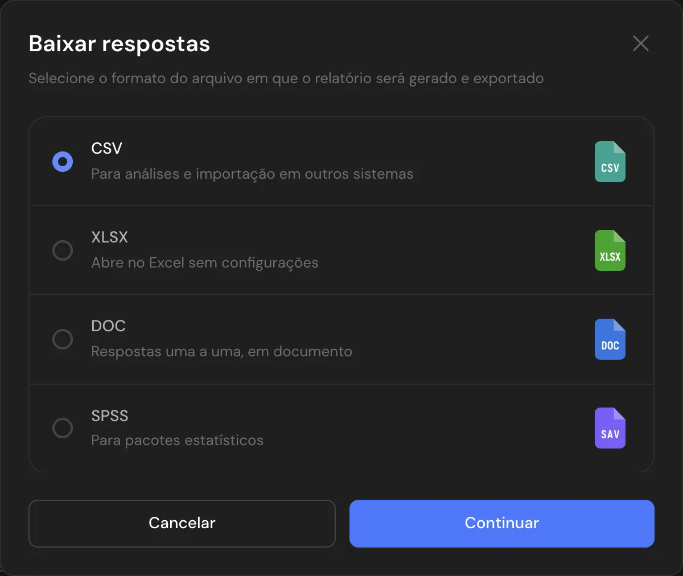Close the Baixar respostas dialog

pyautogui.click(x=641, y=43)
